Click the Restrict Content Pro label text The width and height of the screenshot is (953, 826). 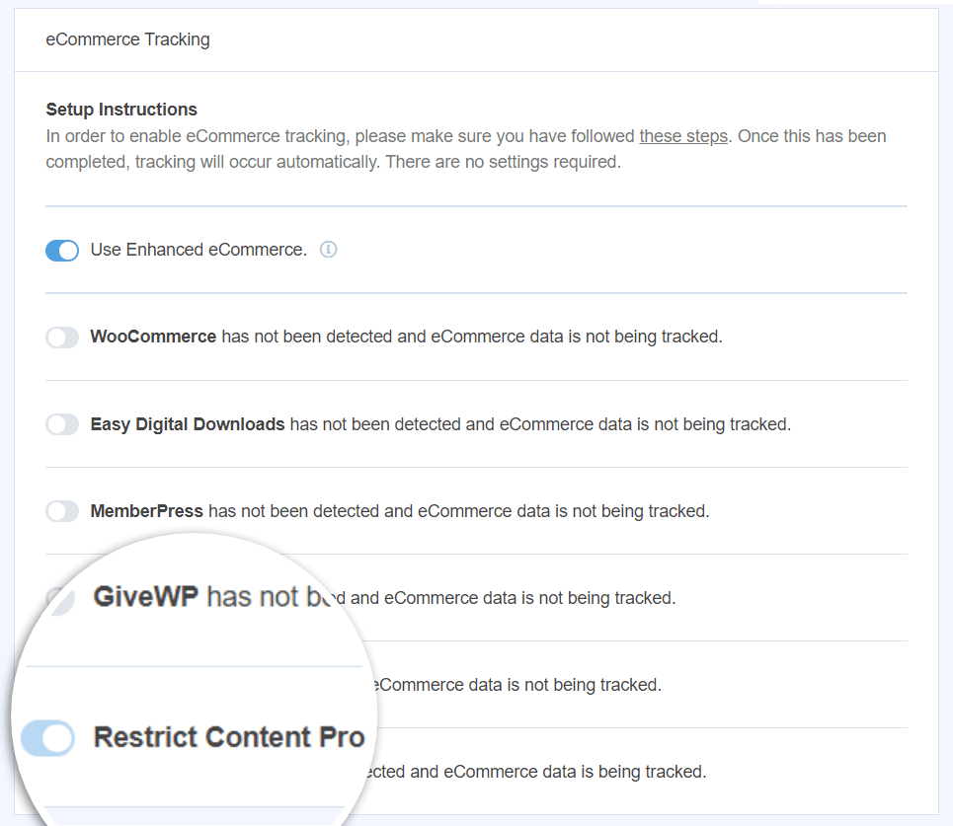click(x=228, y=737)
